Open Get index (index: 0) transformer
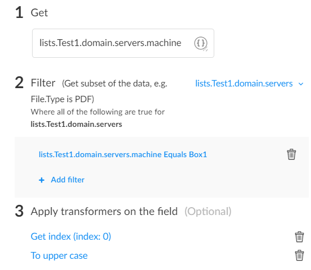Viewport: 311px width, 270px height. tap(71, 236)
